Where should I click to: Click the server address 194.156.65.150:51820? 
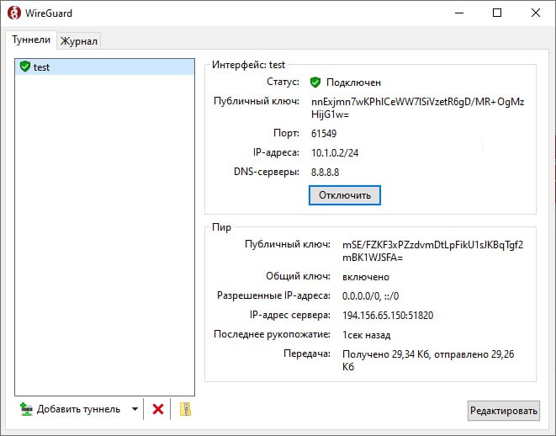[388, 316]
